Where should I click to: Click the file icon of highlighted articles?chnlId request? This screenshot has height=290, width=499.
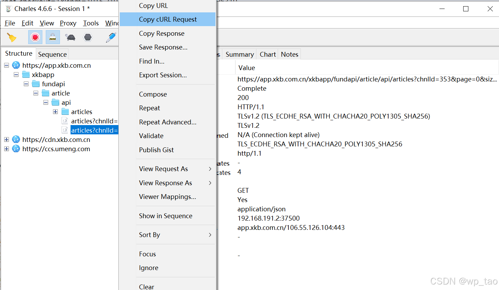pos(65,130)
